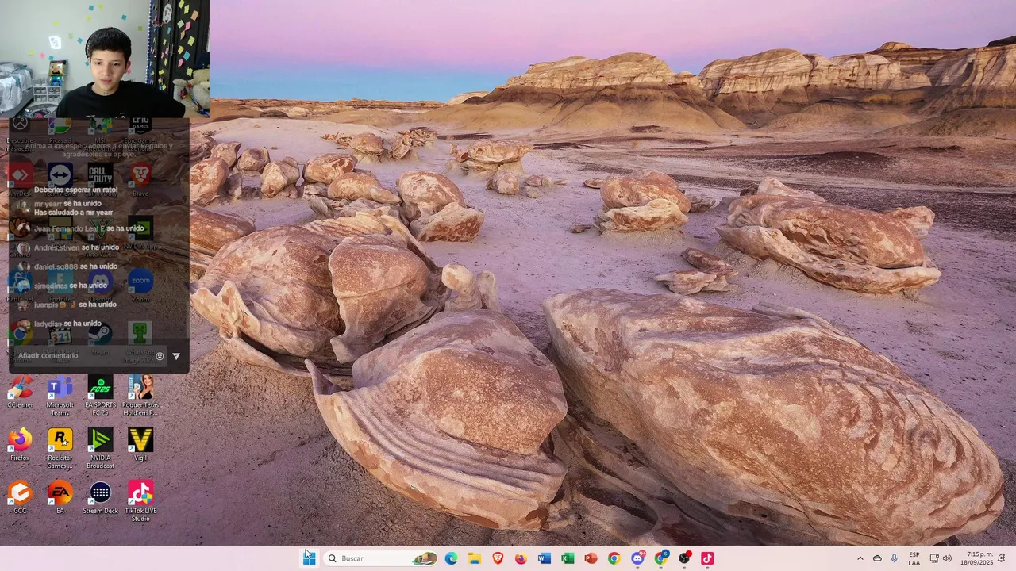This screenshot has height=571, width=1016.
Task: Click 'daniel.sq888 se ha unido' chat line
Action: pos(75,266)
